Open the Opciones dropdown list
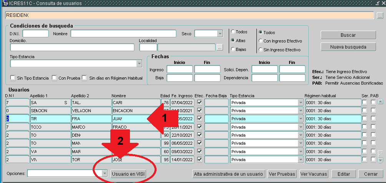This screenshot has width=386, height=183. (105, 174)
